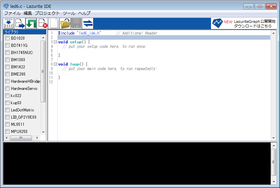Enable the HardwareServo library checkbox
The image size is (280, 188).
pos(7,89)
